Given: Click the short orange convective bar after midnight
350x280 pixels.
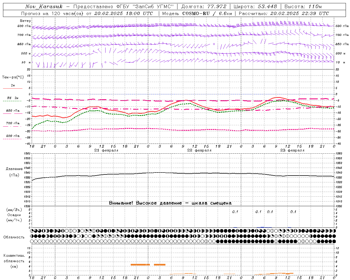Looking at the screenshot, I should (x=160, y=265).
